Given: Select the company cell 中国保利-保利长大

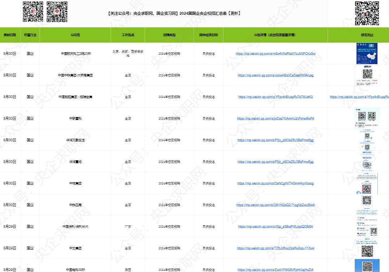Looking at the screenshot, I should coord(75,226).
